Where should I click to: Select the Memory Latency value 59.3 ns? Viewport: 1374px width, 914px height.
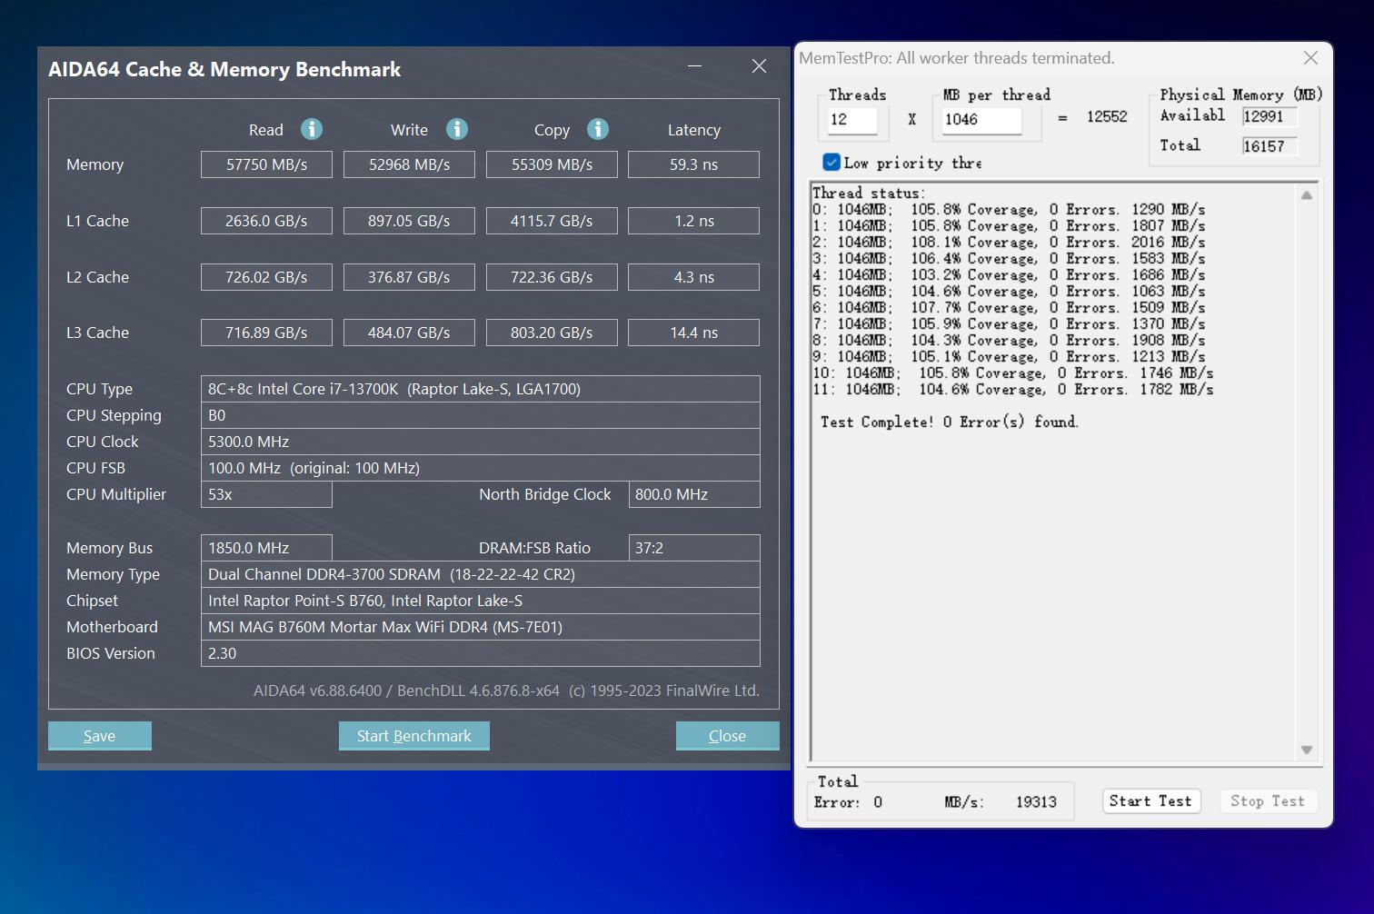(x=693, y=164)
